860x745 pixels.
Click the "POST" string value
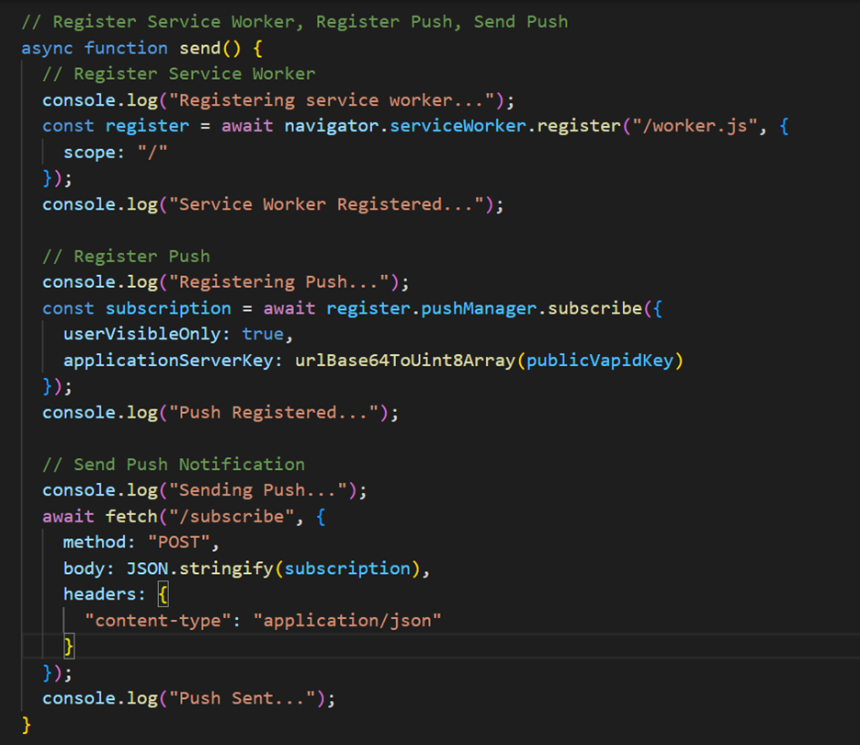click(179, 543)
